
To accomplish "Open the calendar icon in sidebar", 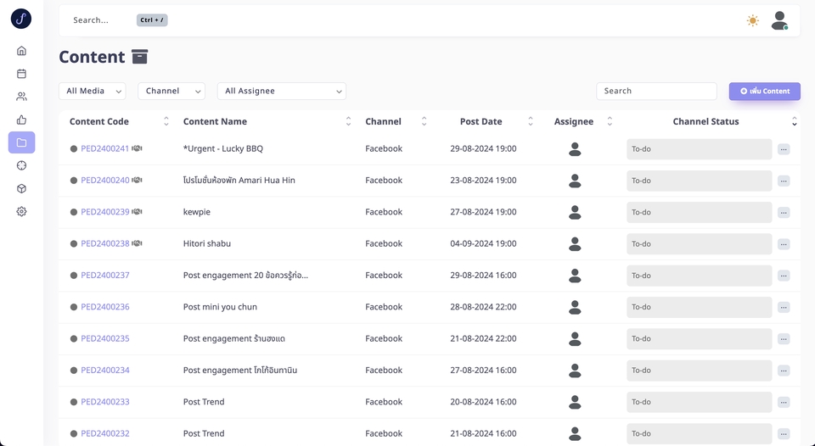I will point(21,74).
